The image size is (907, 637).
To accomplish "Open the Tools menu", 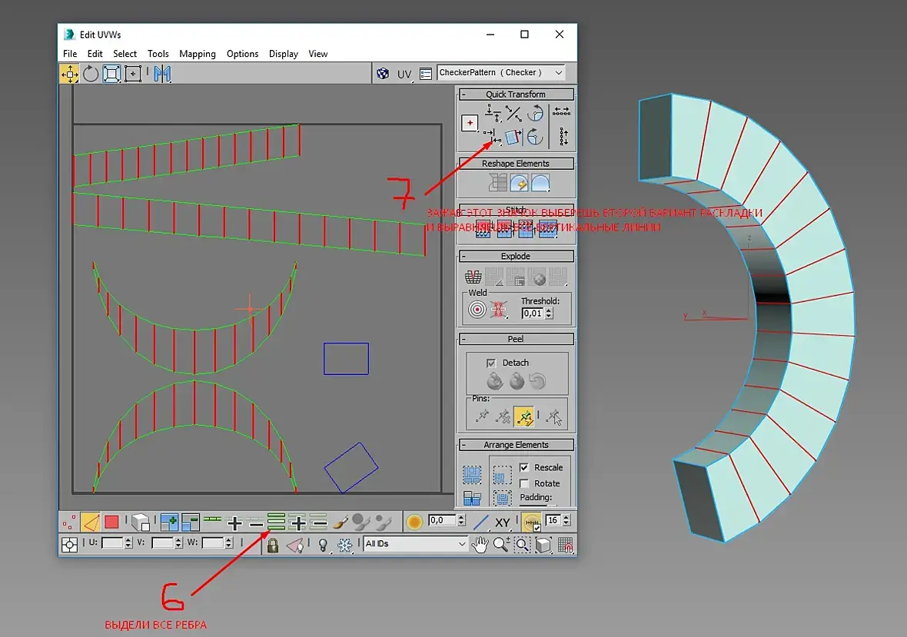I will (x=158, y=54).
